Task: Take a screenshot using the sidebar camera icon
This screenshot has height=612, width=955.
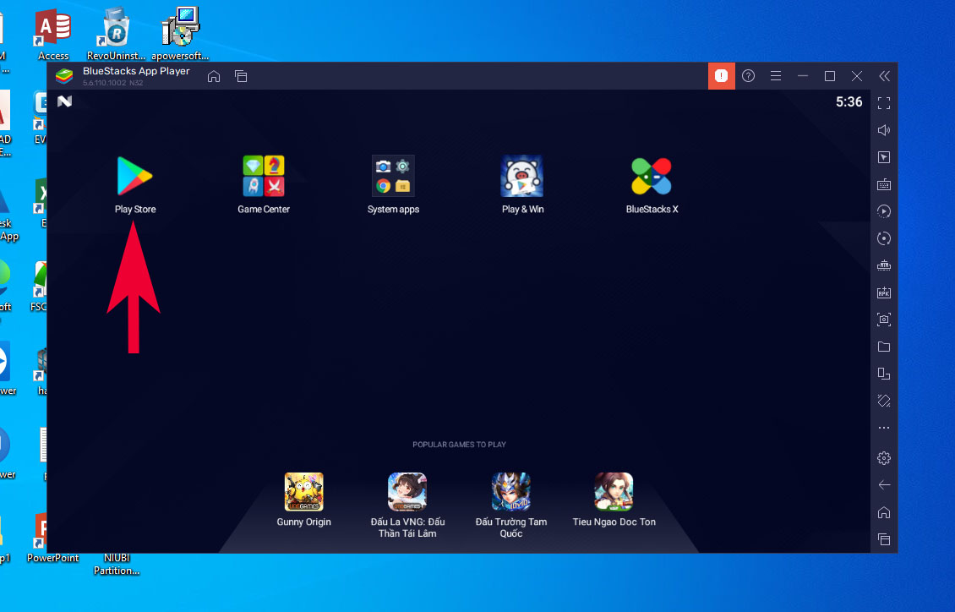Action: (x=884, y=320)
